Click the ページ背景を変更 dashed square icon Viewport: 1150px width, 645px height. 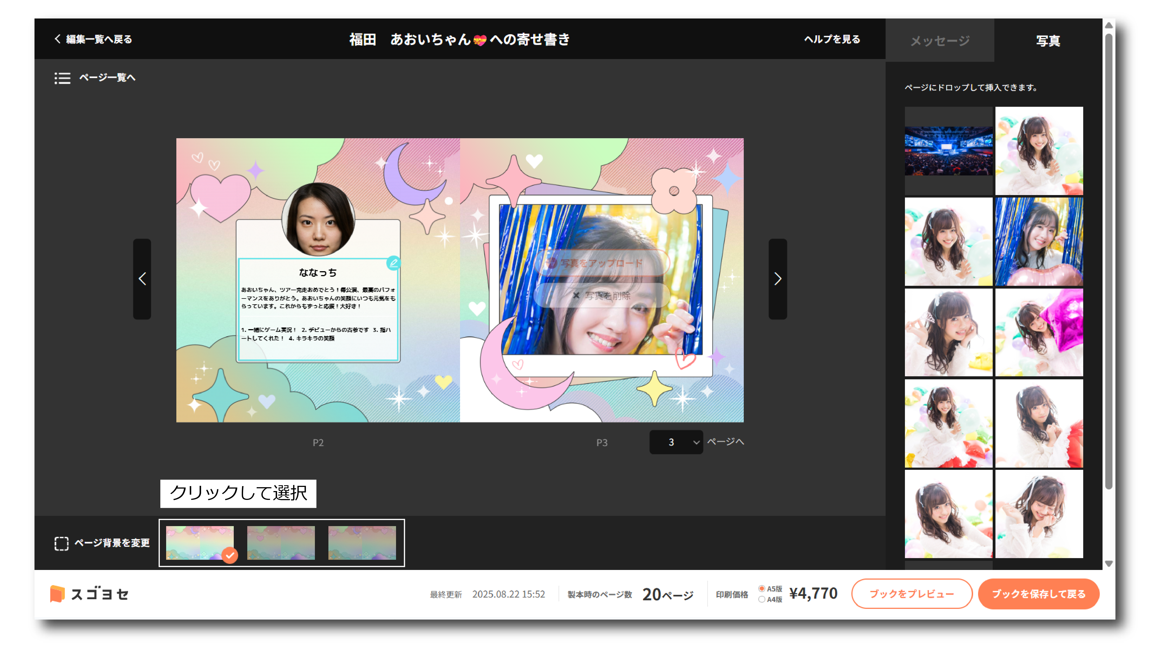point(61,543)
